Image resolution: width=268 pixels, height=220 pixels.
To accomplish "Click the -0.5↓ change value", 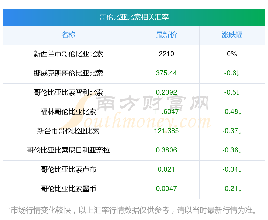I will click(x=232, y=92).
